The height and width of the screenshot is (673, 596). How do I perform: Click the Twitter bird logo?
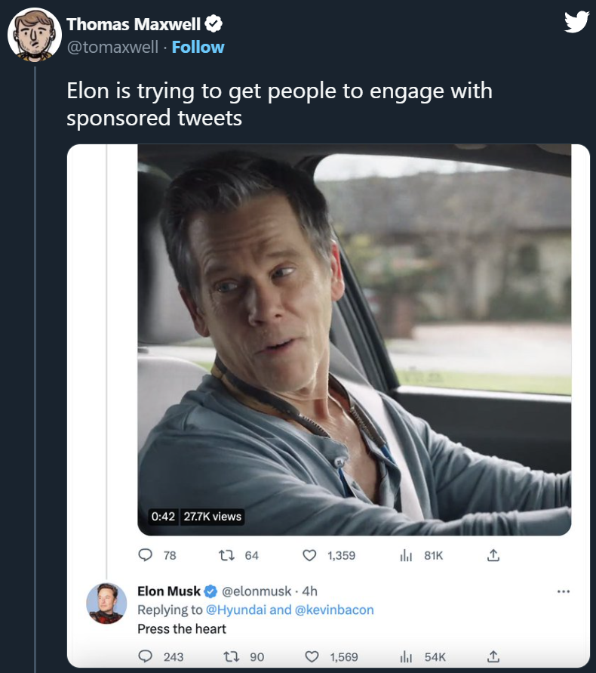pyautogui.click(x=576, y=22)
